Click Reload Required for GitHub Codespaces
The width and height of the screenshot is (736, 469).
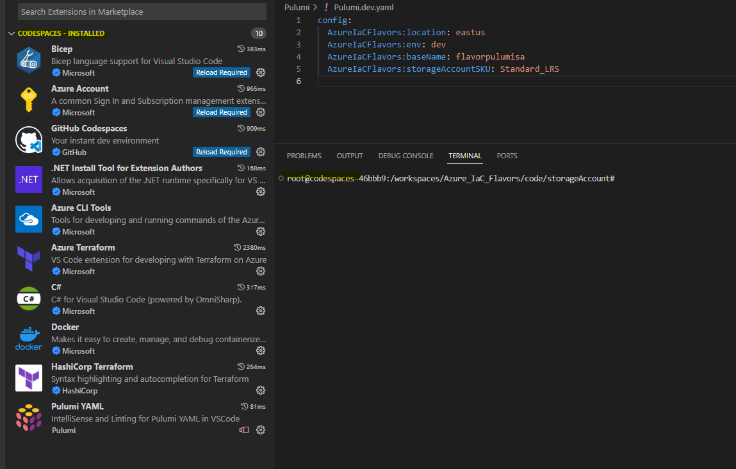tap(221, 152)
